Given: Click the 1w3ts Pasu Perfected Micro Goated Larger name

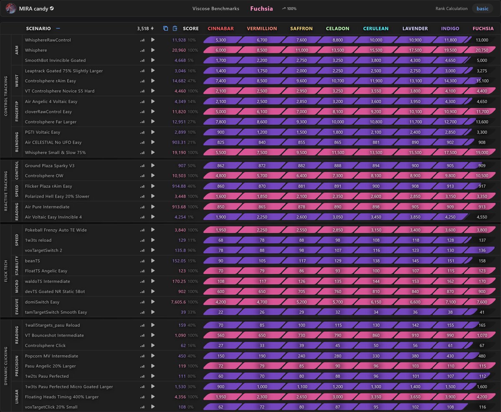Looking at the screenshot, I should [x=69, y=387].
